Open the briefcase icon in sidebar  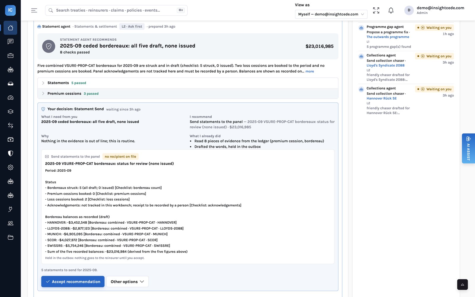(x=10, y=56)
